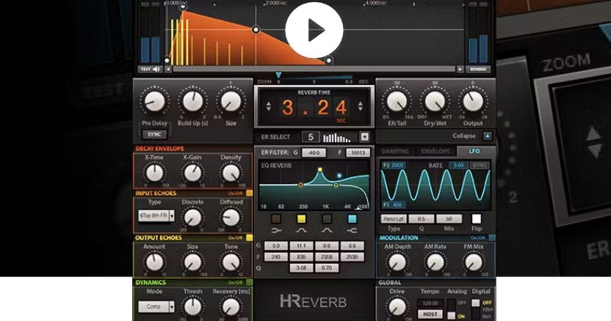611x321 pixels.
Task: Adjust the X-Time knob
Action: pyautogui.click(x=155, y=173)
